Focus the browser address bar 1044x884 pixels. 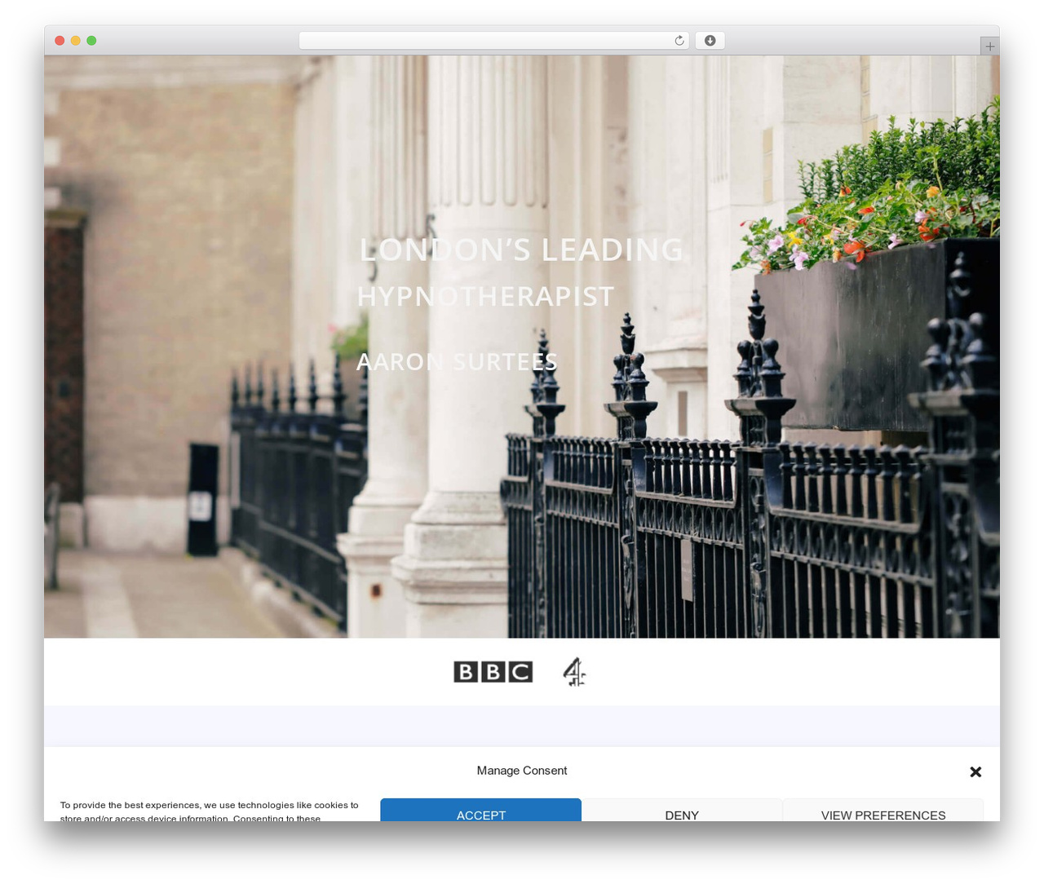click(x=494, y=41)
